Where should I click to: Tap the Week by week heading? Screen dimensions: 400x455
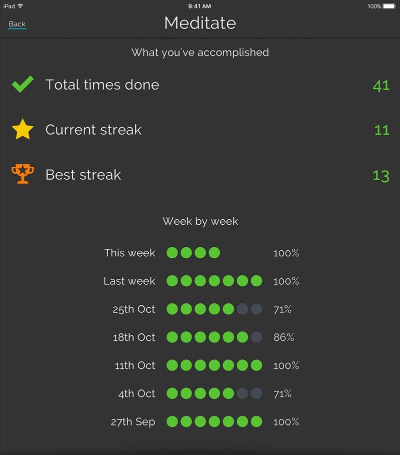point(200,221)
